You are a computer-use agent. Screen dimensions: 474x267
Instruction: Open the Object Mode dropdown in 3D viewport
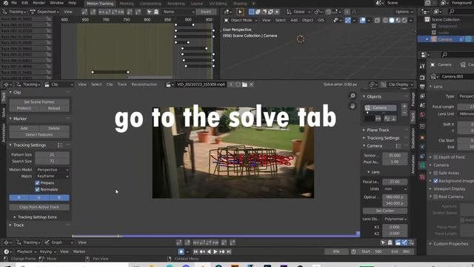[x=241, y=20]
